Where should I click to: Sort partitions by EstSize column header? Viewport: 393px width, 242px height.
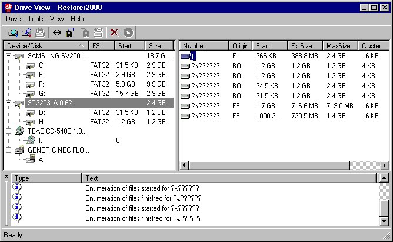pos(305,45)
